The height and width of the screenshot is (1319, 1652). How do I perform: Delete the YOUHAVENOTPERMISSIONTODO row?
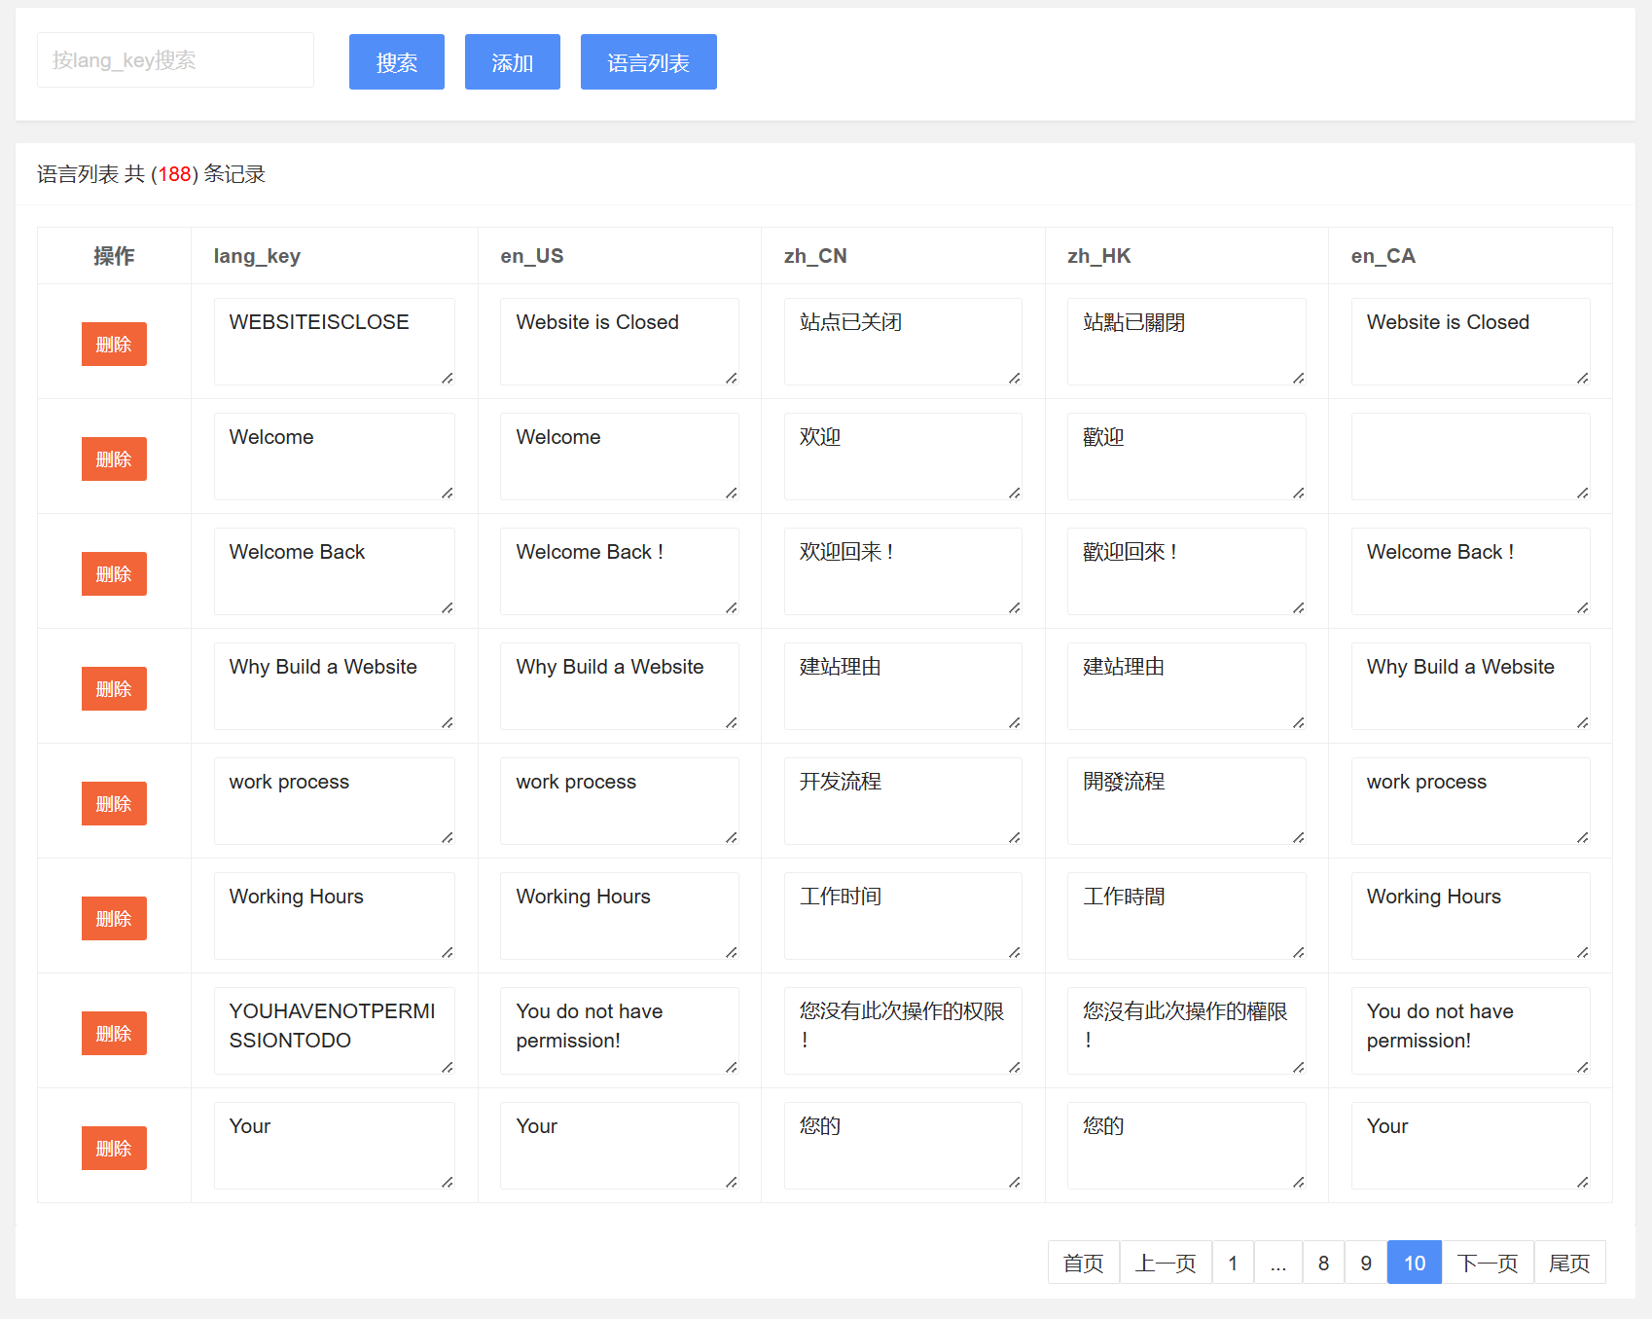(114, 1034)
